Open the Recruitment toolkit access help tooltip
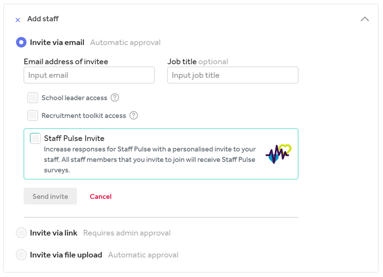The image size is (383, 277). 134,115
